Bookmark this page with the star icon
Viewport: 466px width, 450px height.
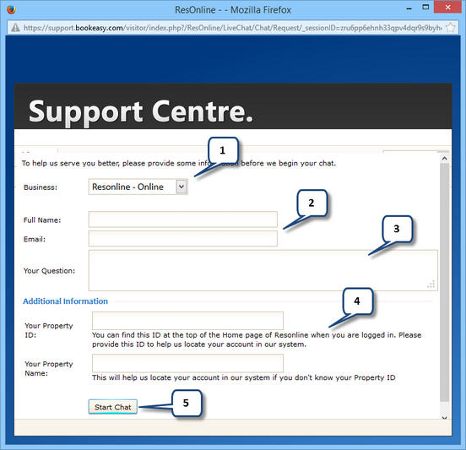[451, 28]
